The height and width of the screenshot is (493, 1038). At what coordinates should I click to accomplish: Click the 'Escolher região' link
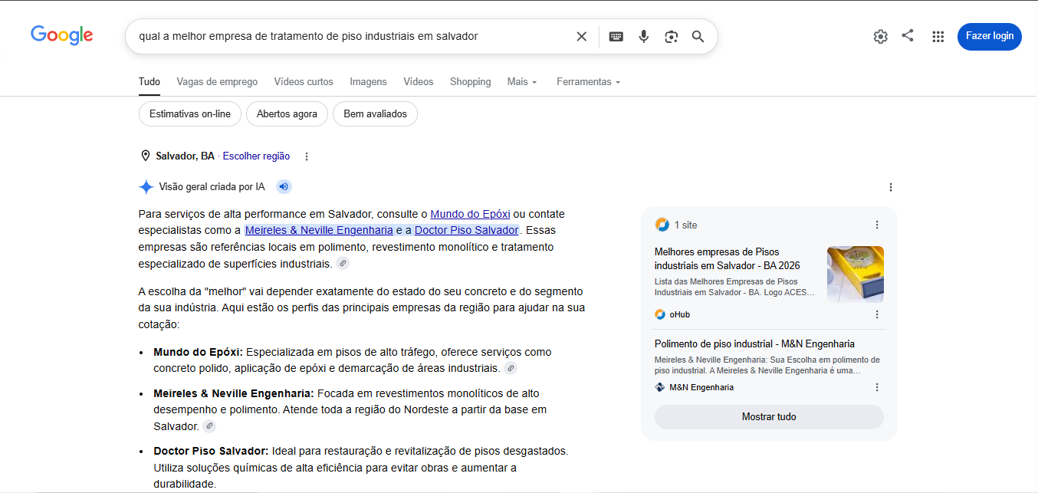[256, 156]
